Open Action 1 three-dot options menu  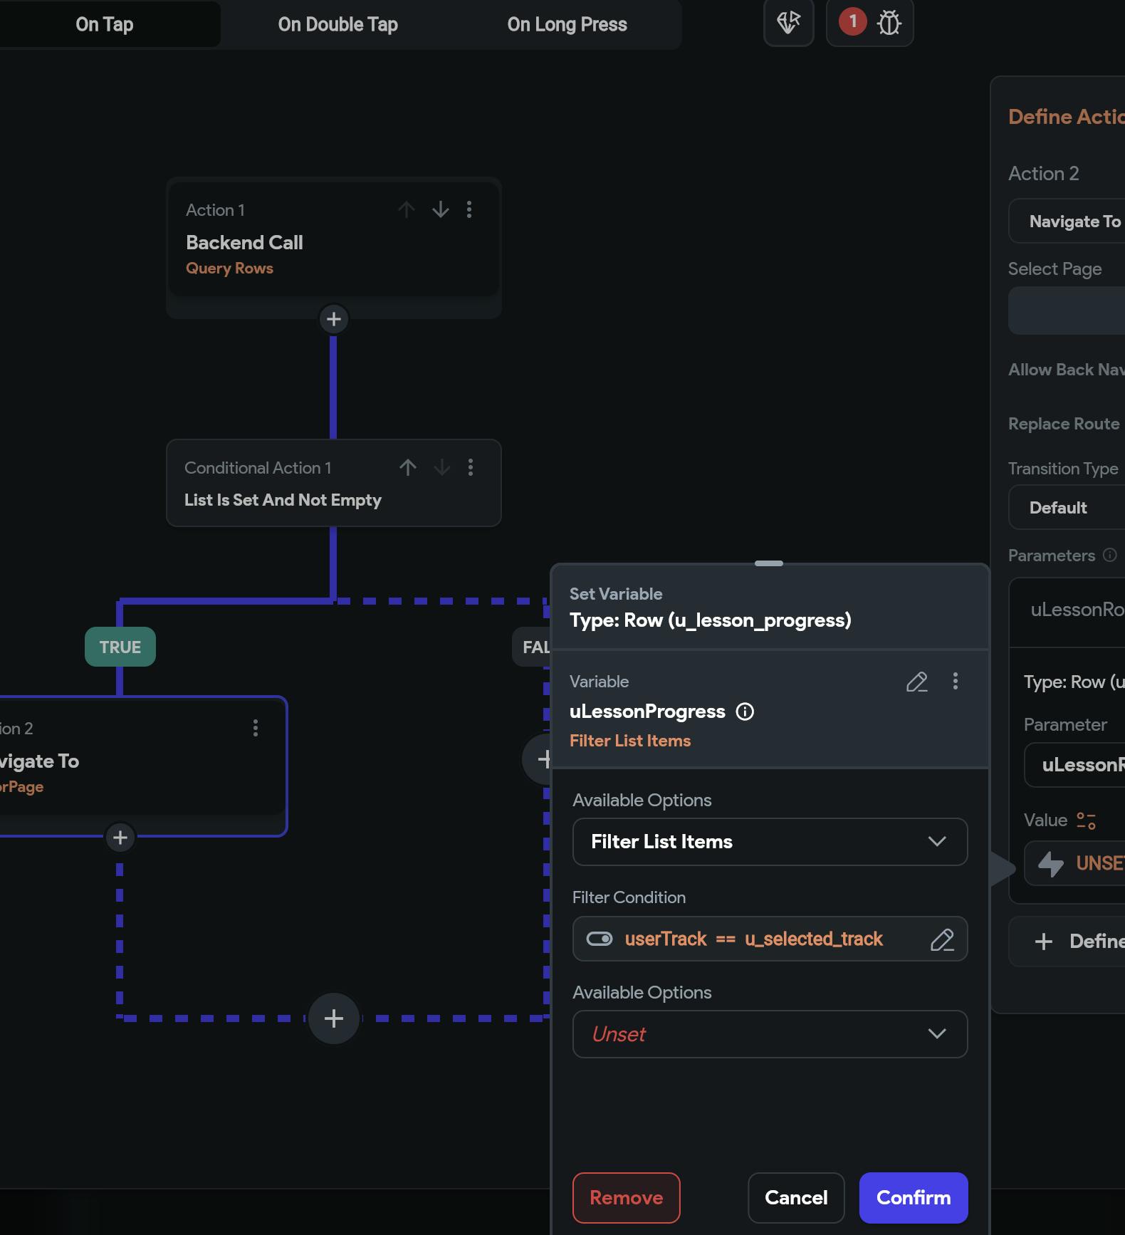tap(469, 209)
